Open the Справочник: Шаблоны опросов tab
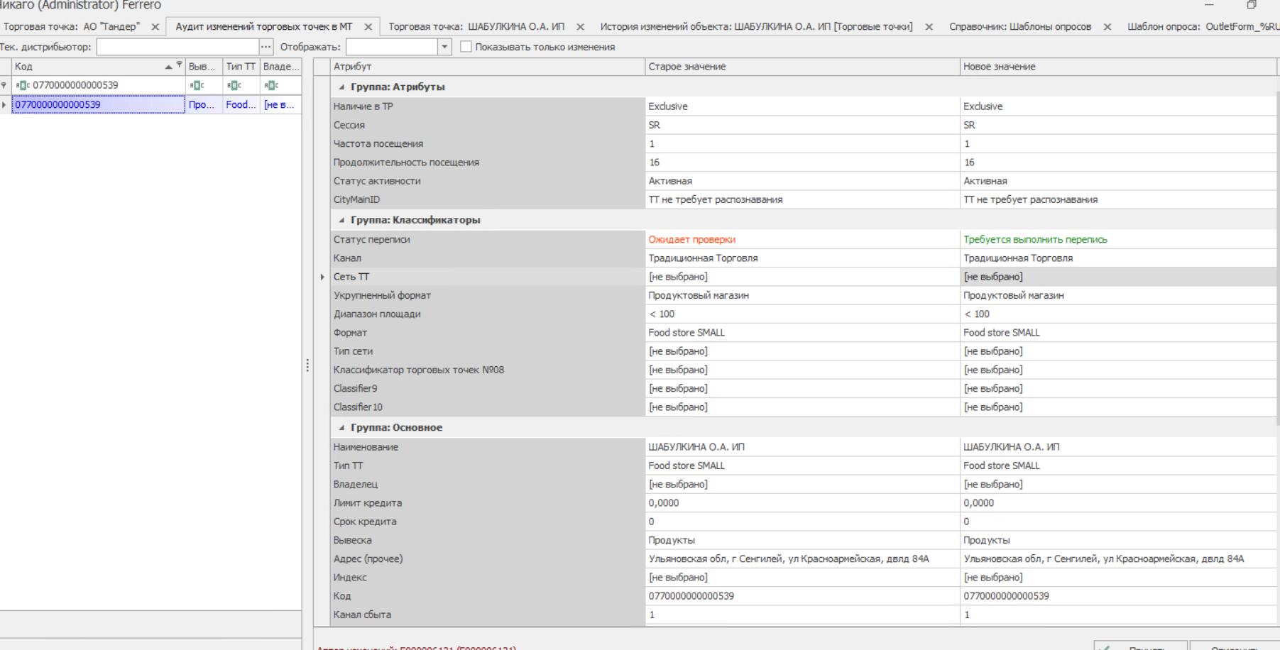The width and height of the screenshot is (1280, 650). (x=1020, y=27)
